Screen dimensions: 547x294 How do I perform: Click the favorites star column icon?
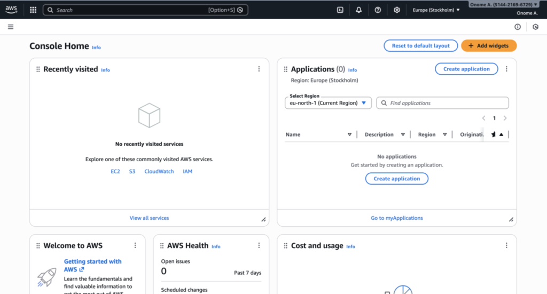click(x=493, y=134)
